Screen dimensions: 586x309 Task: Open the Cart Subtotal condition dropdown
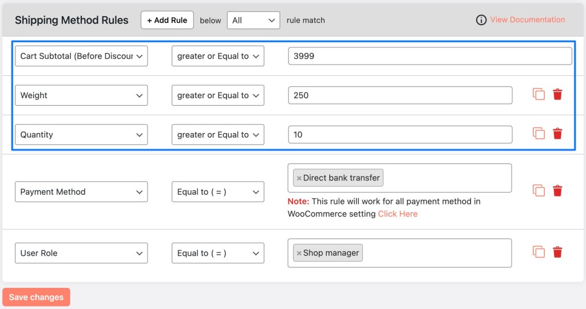click(x=81, y=56)
